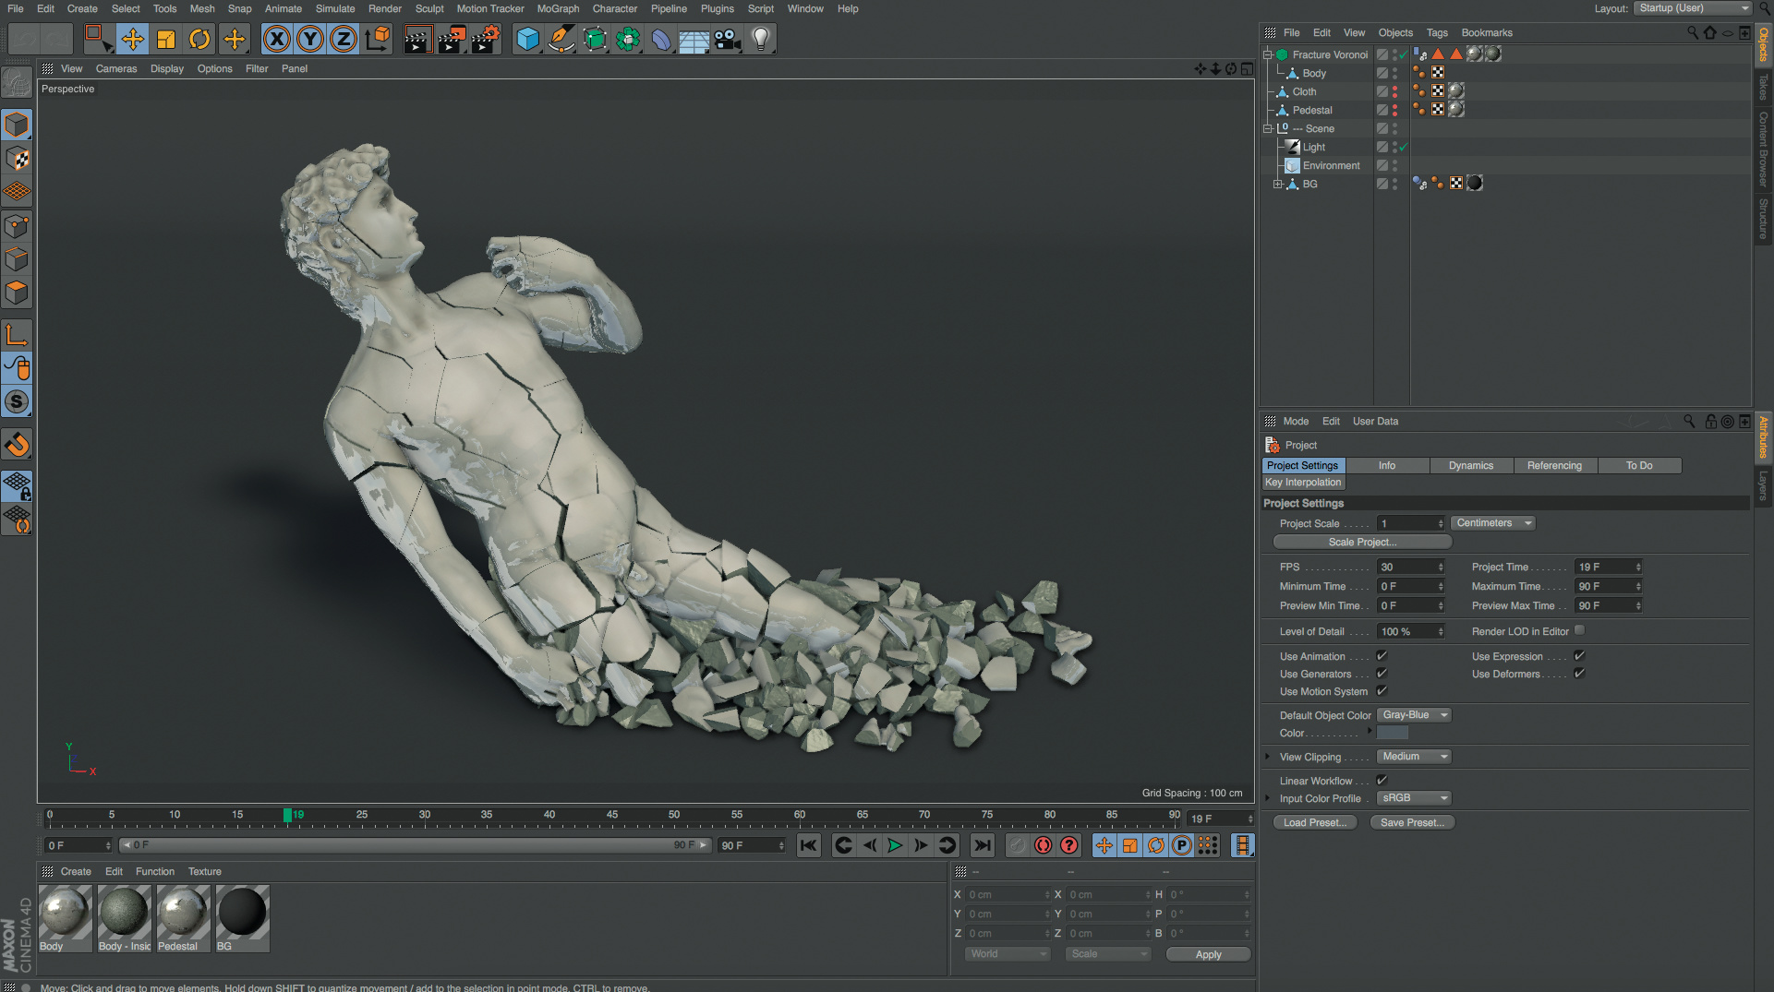Disable the Use Animation checkbox
This screenshot has width=1774, height=992.
tap(1382, 656)
